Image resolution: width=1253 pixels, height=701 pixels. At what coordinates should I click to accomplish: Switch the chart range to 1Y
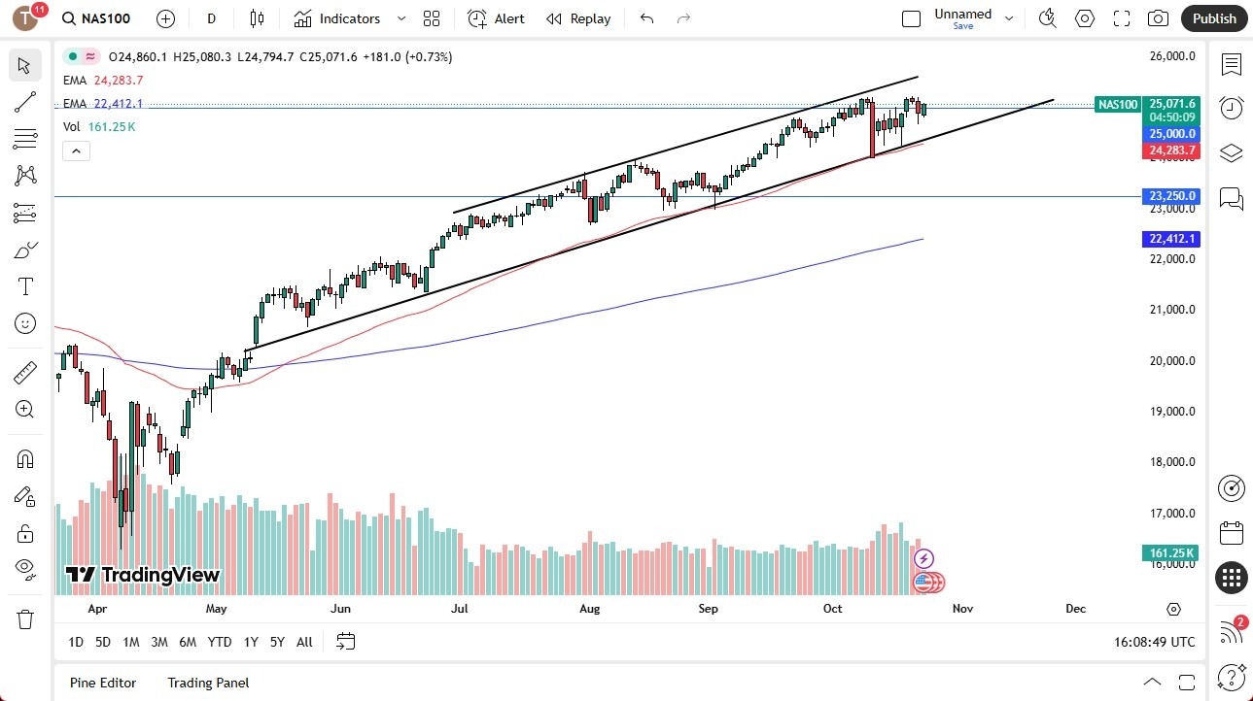[250, 642]
